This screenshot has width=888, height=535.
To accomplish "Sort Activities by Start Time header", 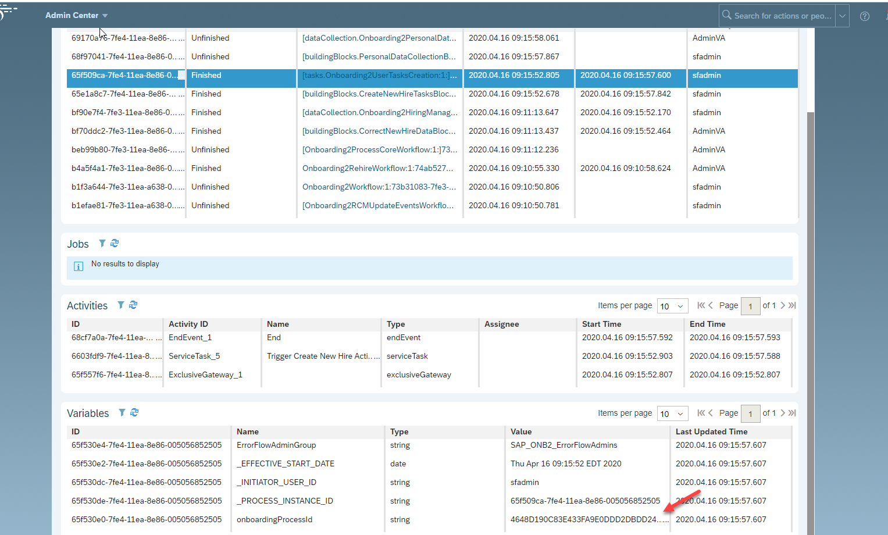I will (x=602, y=324).
